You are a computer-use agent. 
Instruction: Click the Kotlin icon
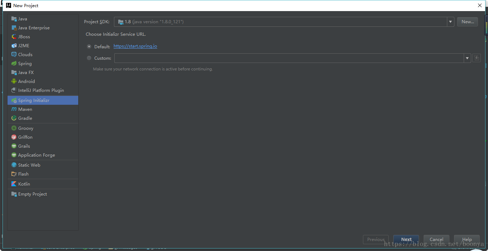tap(14, 184)
